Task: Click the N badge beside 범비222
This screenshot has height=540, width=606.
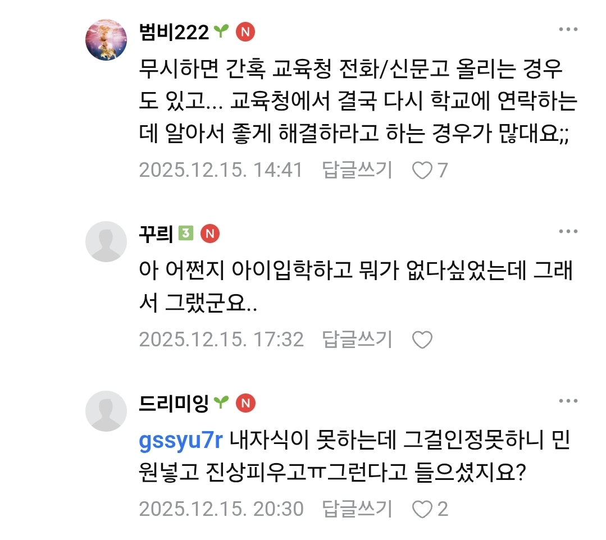Action: (x=245, y=32)
